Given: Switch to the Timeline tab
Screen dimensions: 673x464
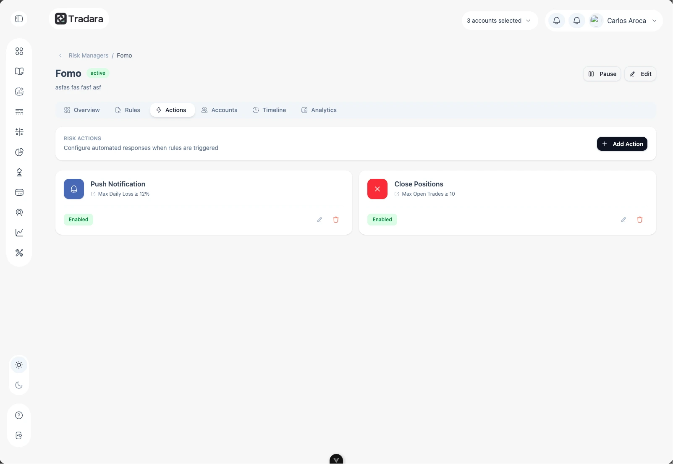Looking at the screenshot, I should pos(269,110).
